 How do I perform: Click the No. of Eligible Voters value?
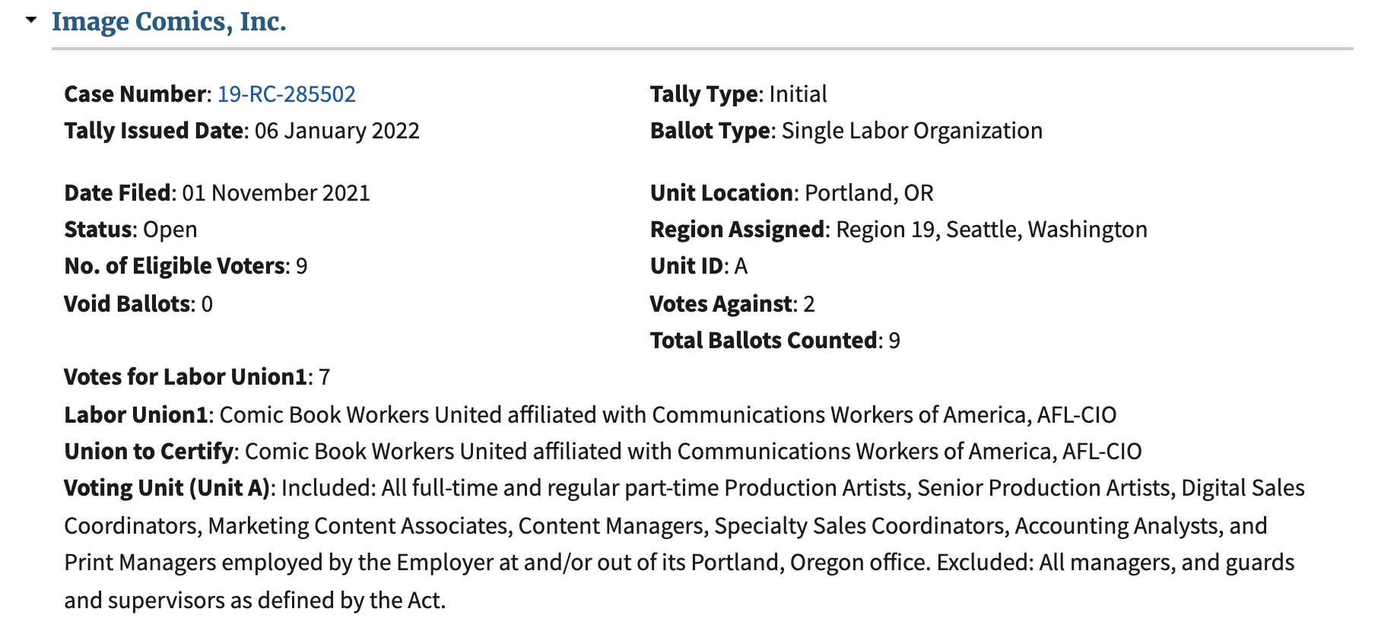(x=302, y=266)
